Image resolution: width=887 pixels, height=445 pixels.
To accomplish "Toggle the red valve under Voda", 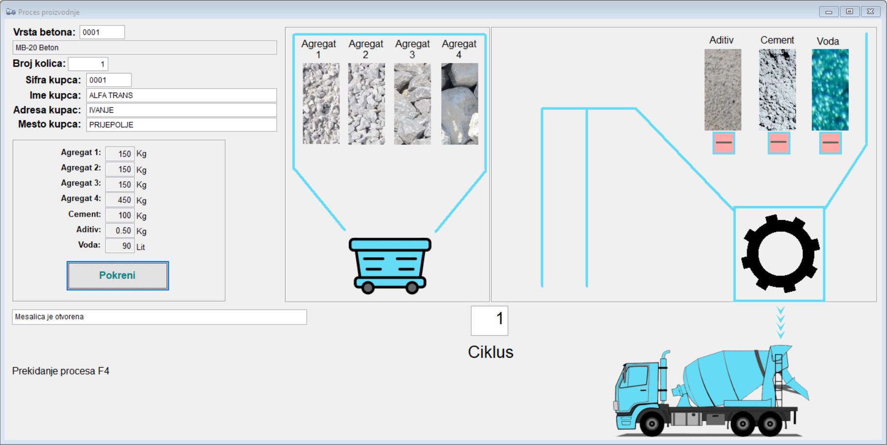I will coord(830,143).
